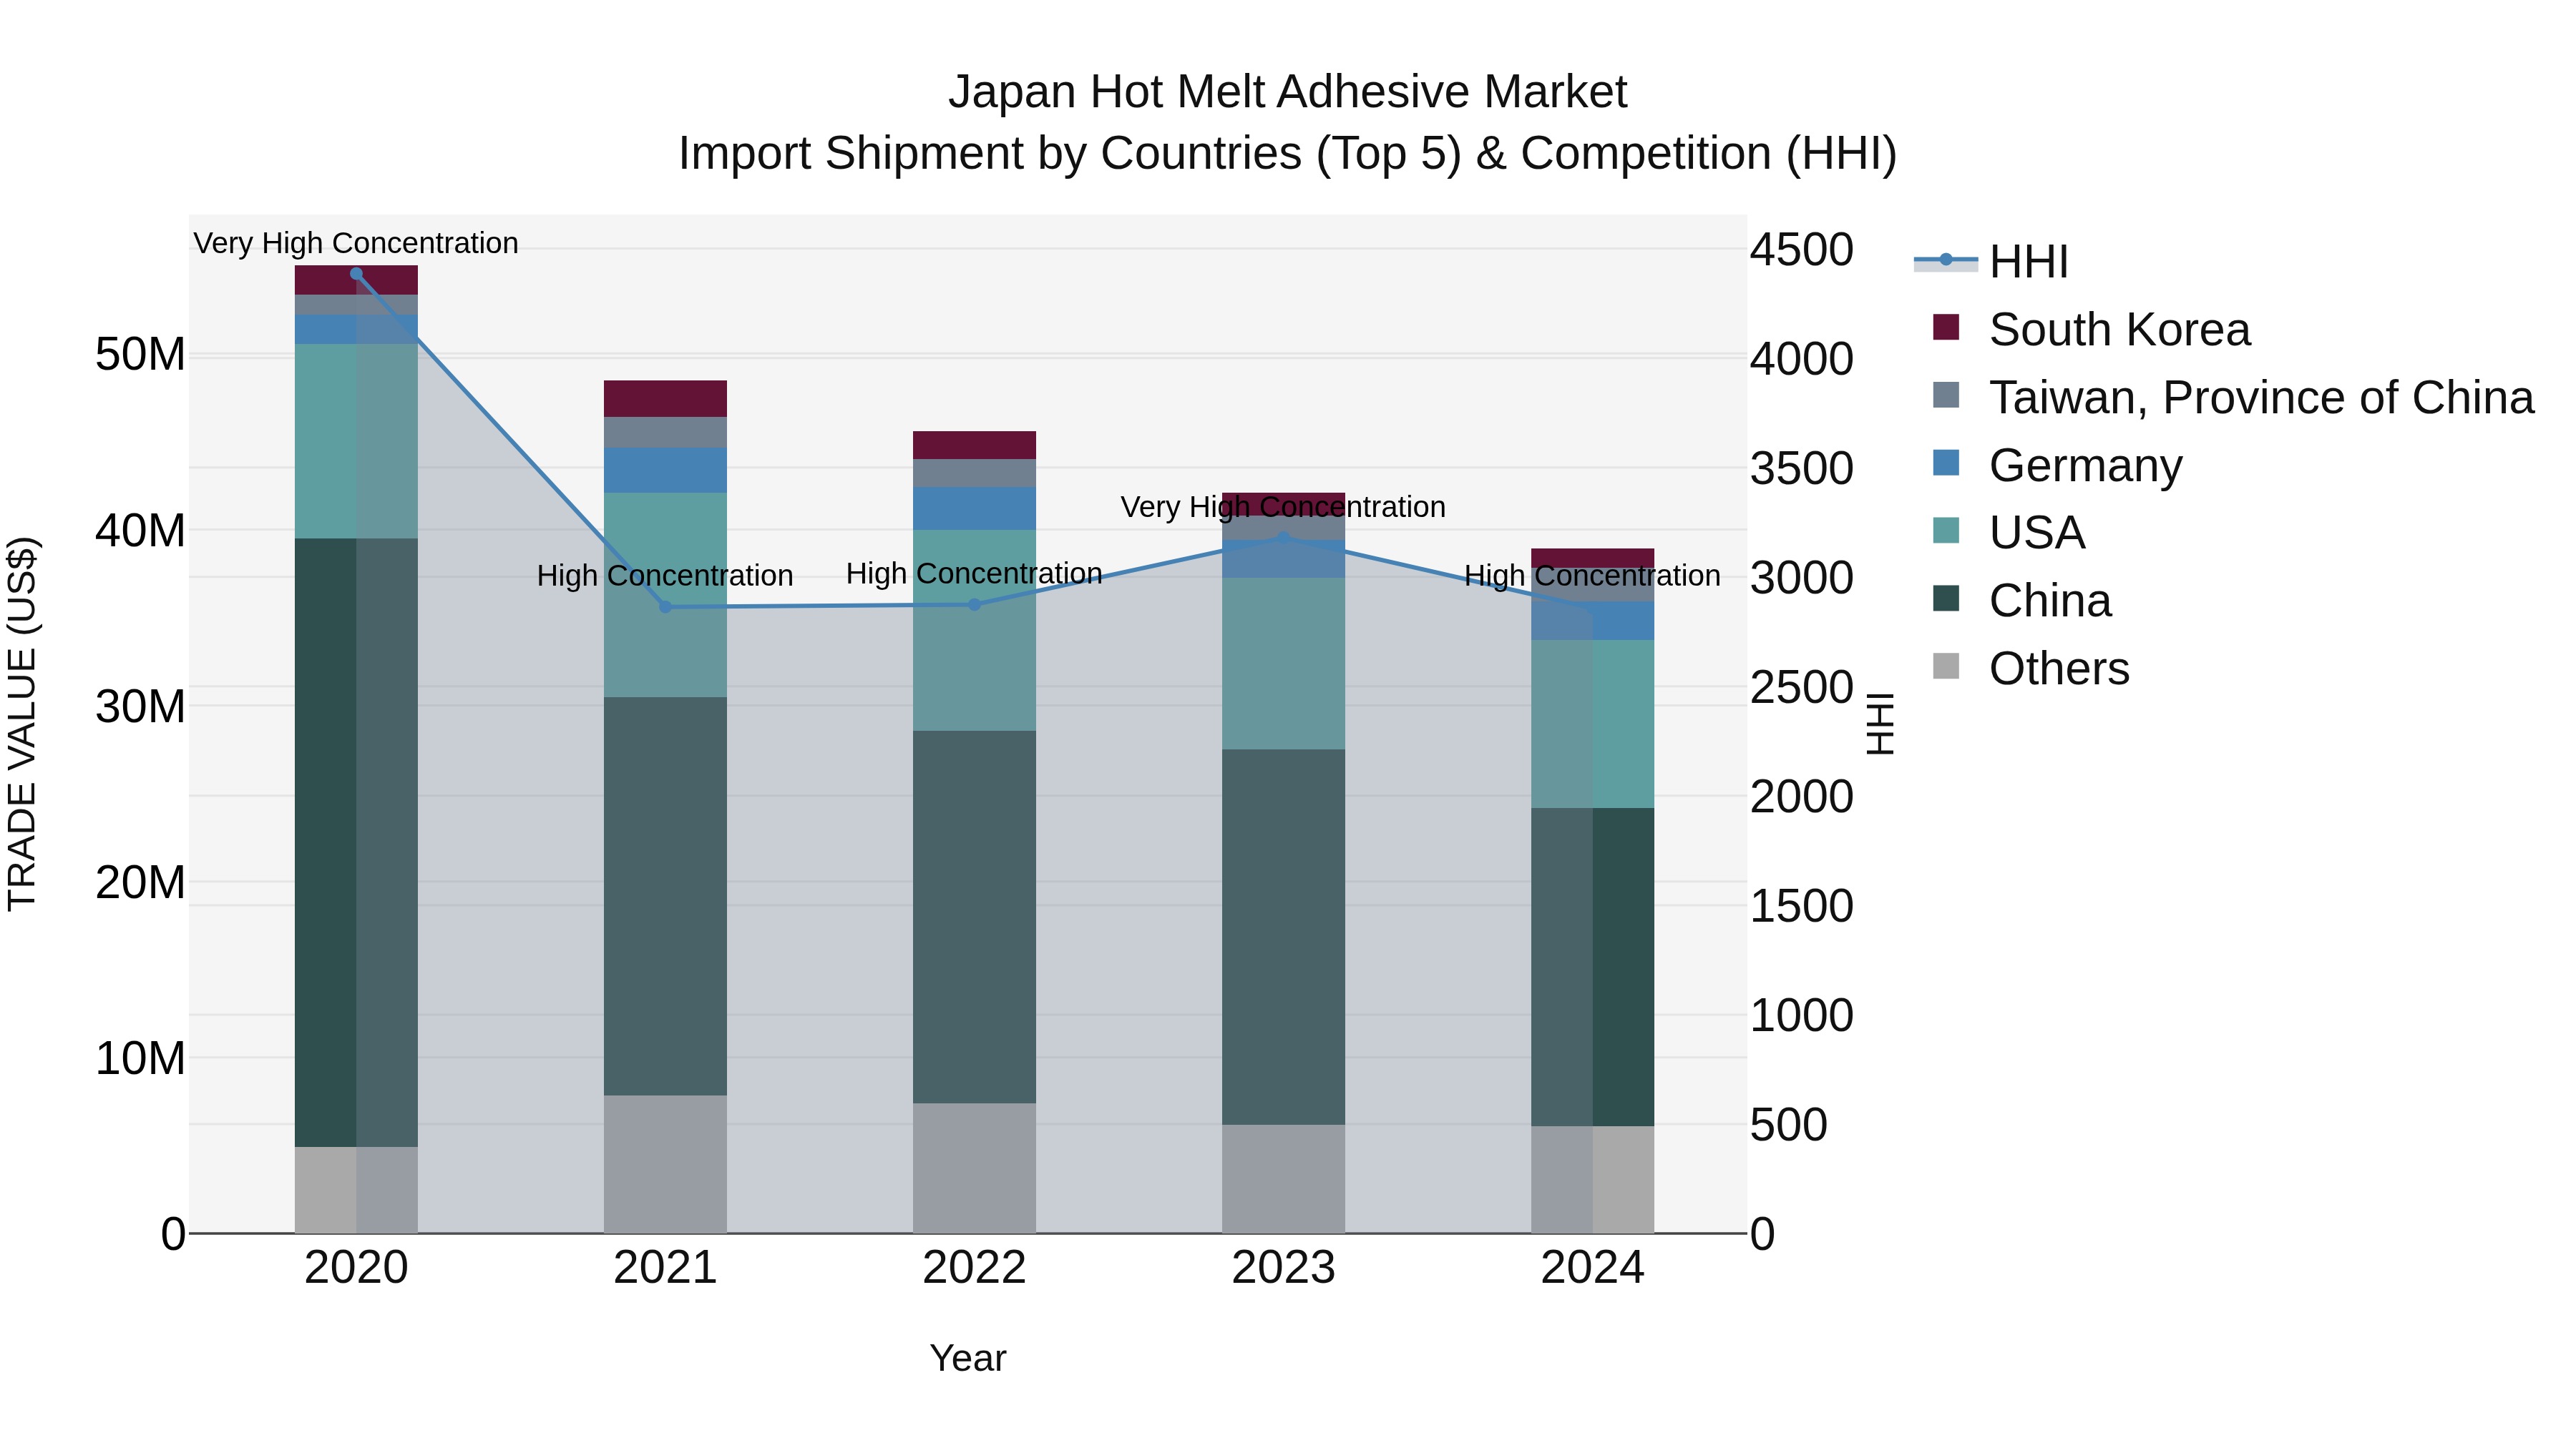Click the 2023 HHI line marker
Screen dimensions: 2576x1448
click(x=1284, y=538)
